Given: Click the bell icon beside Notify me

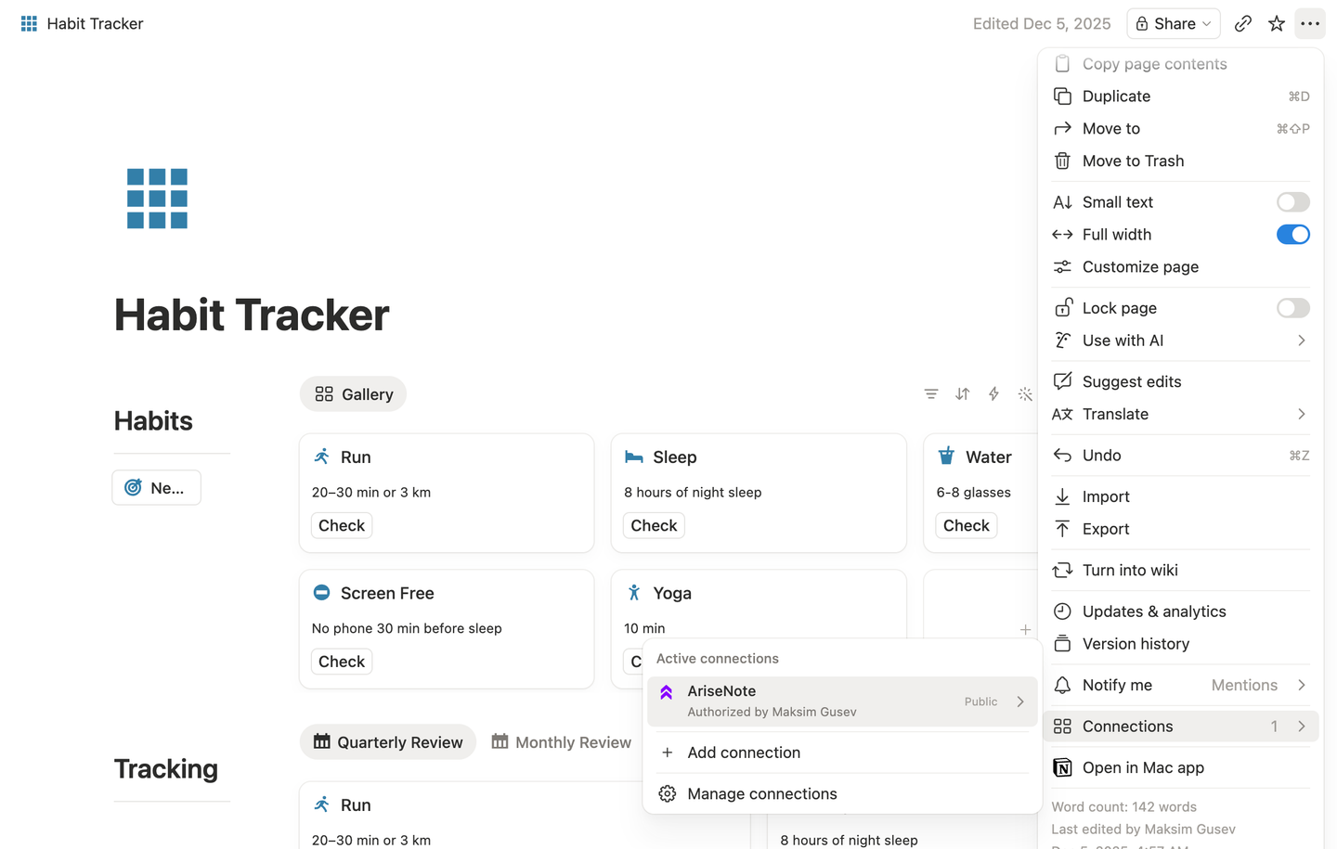Looking at the screenshot, I should tap(1062, 686).
